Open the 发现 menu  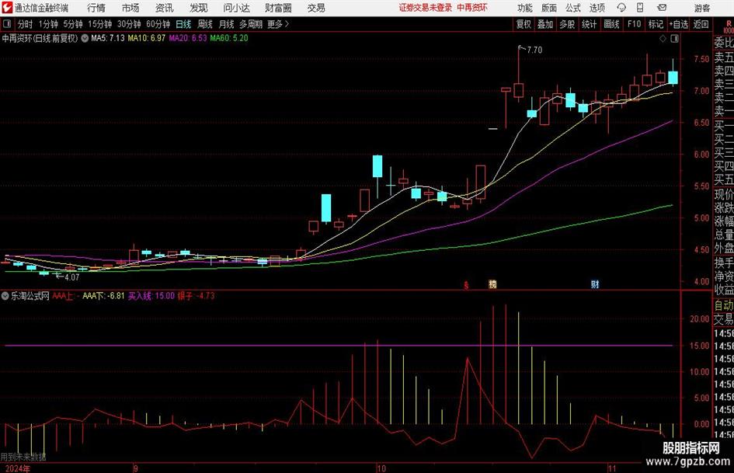199,8
